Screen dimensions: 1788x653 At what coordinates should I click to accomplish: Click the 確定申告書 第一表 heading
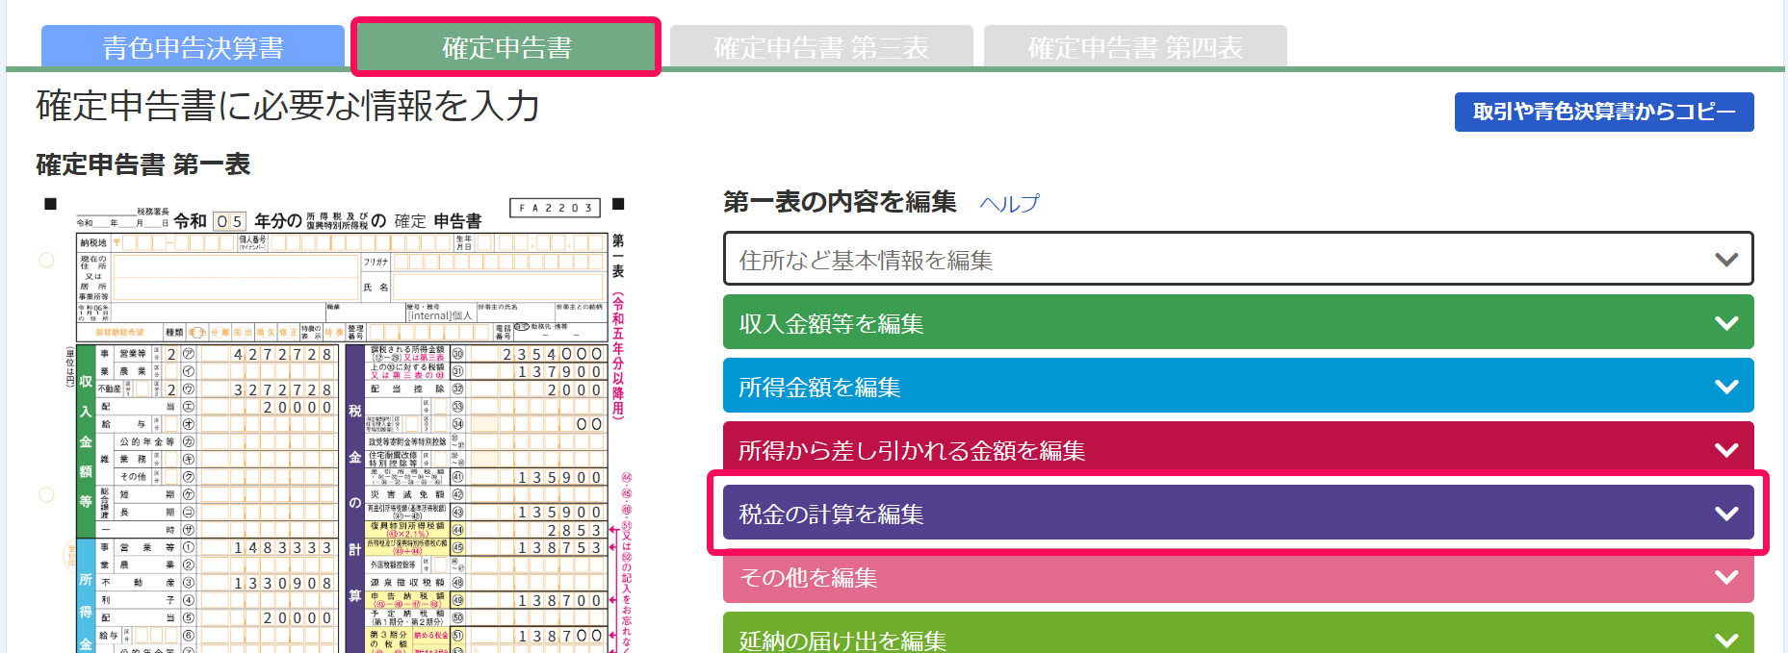coord(143,164)
